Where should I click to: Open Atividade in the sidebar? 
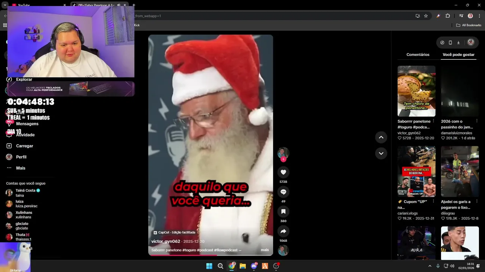click(x=25, y=135)
